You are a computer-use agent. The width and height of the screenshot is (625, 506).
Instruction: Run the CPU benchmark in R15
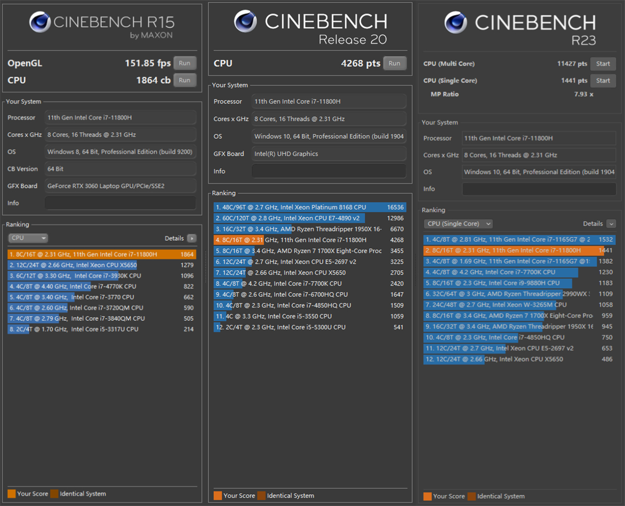pos(185,80)
